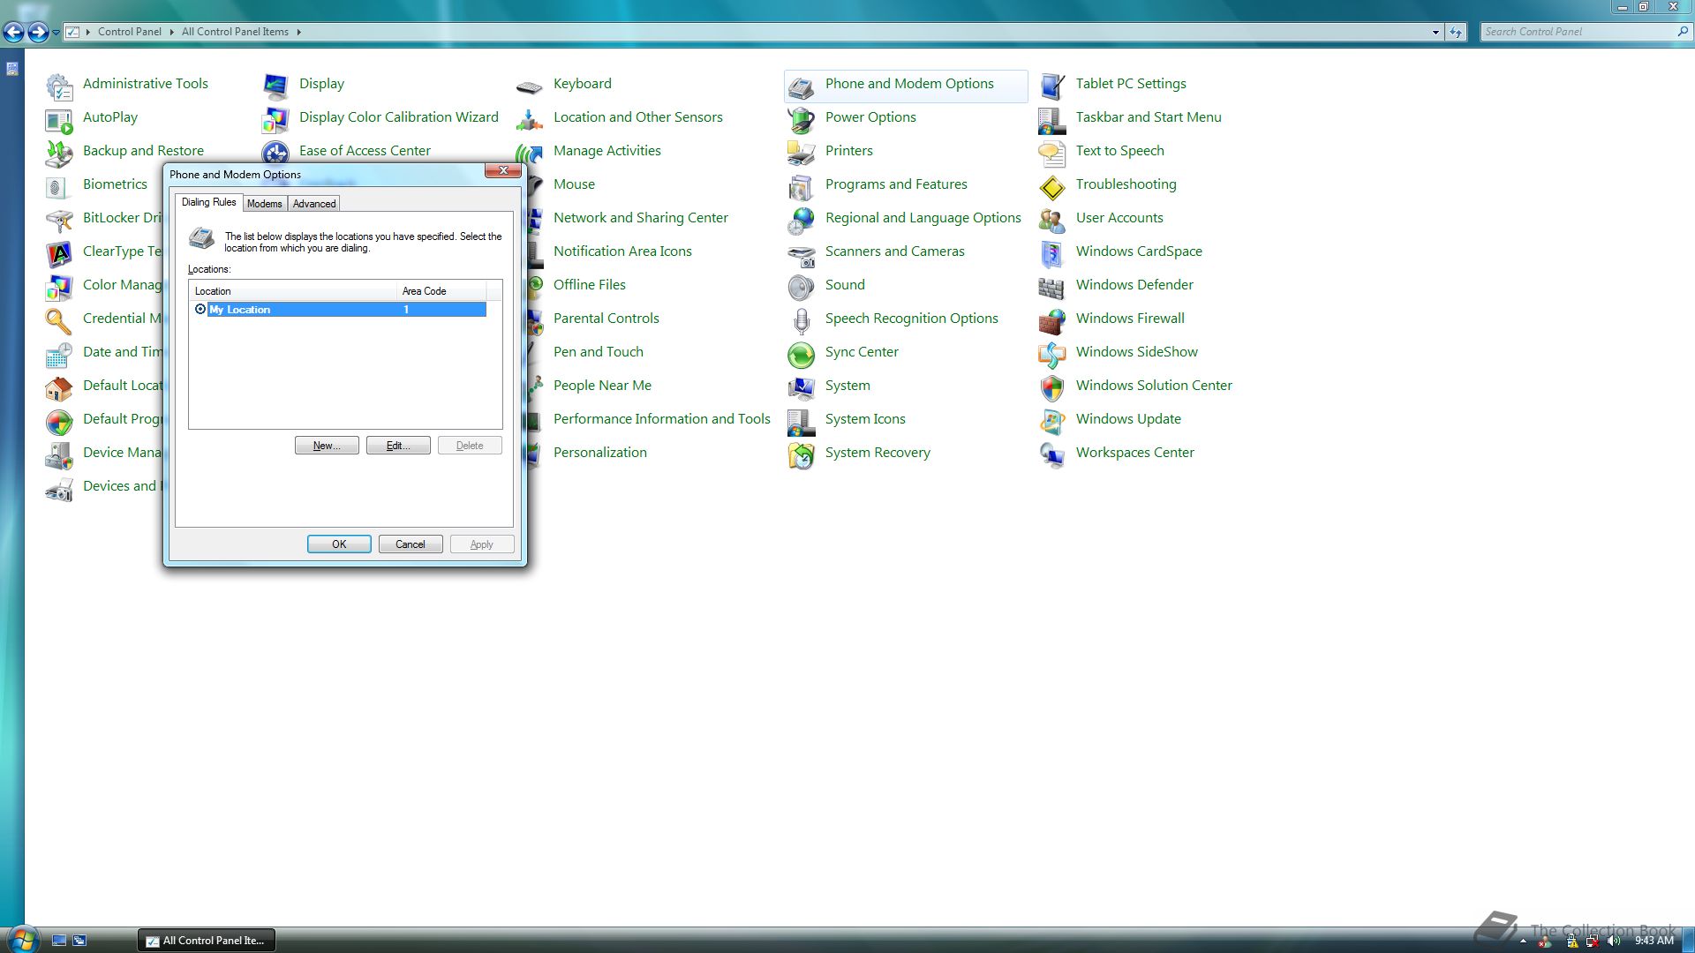The width and height of the screenshot is (1695, 953).
Task: Open the Sync Center icon
Action: [802, 354]
